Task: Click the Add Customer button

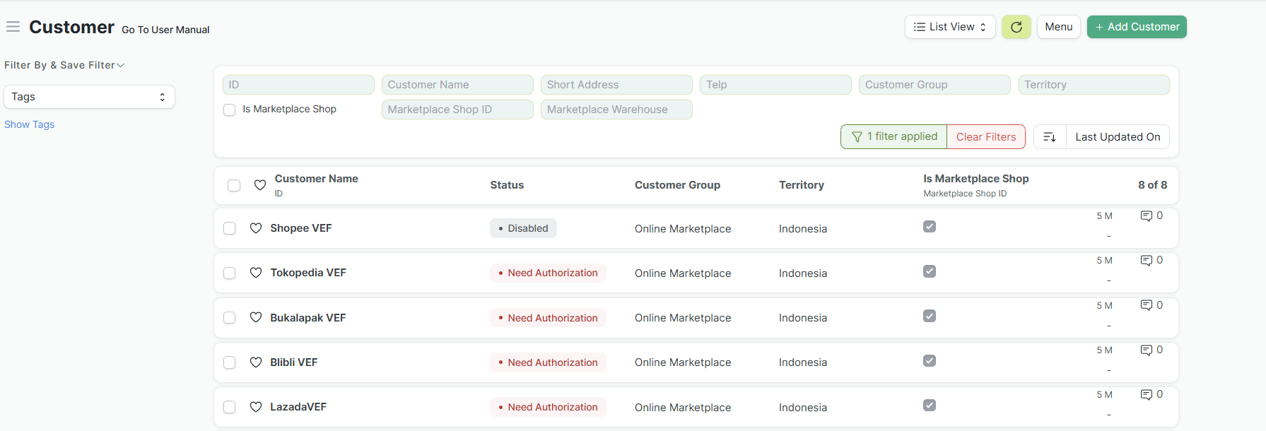Action: click(1136, 27)
